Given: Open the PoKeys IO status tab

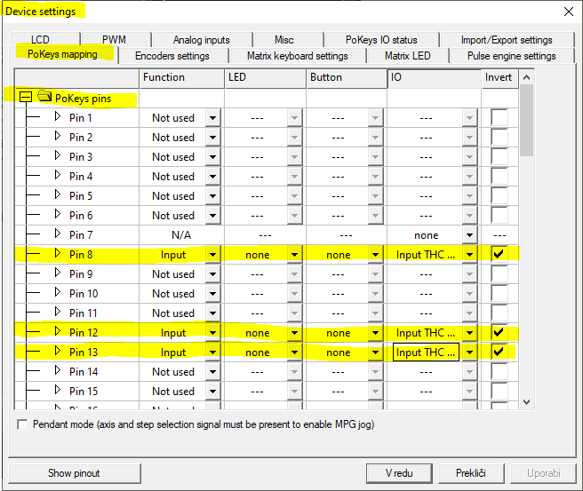Looking at the screenshot, I should click(x=381, y=40).
